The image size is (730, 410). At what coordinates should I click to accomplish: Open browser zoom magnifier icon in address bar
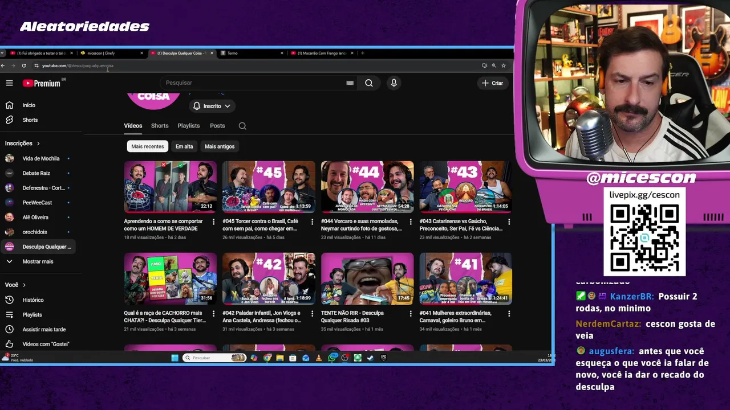click(494, 66)
